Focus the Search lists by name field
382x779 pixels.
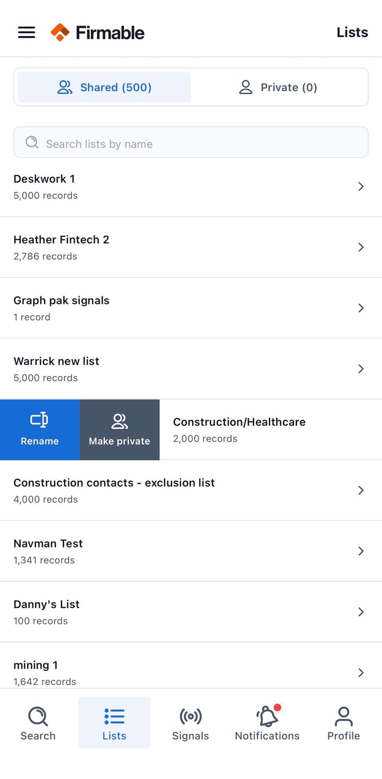tap(191, 142)
